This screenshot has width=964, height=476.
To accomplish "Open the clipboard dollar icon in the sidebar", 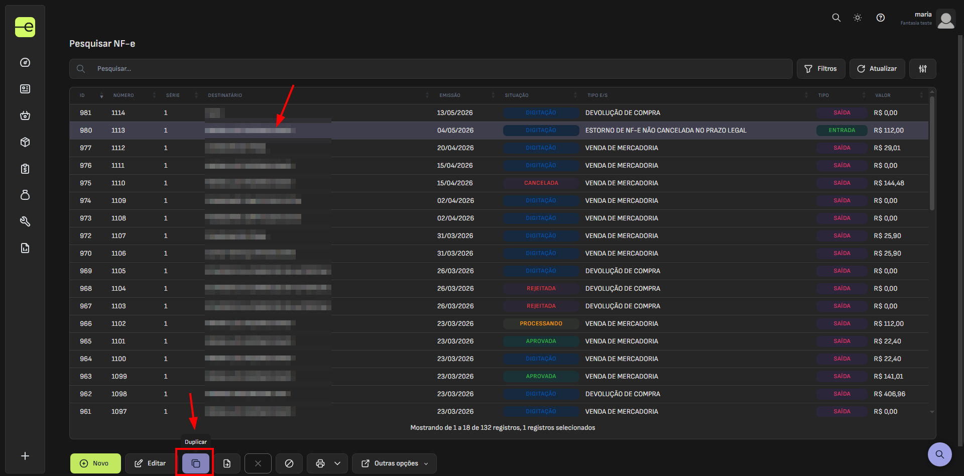I will click(x=25, y=169).
